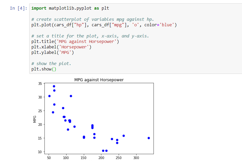Screen dimensions: 242x161
Task: Click the topmost scatter point near 34 MPG
Action: pos(54,86)
